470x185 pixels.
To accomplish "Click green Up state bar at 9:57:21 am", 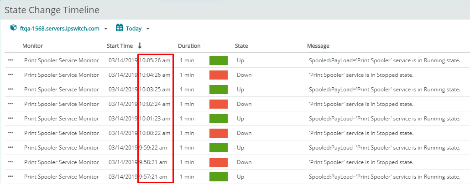I will [x=219, y=177].
